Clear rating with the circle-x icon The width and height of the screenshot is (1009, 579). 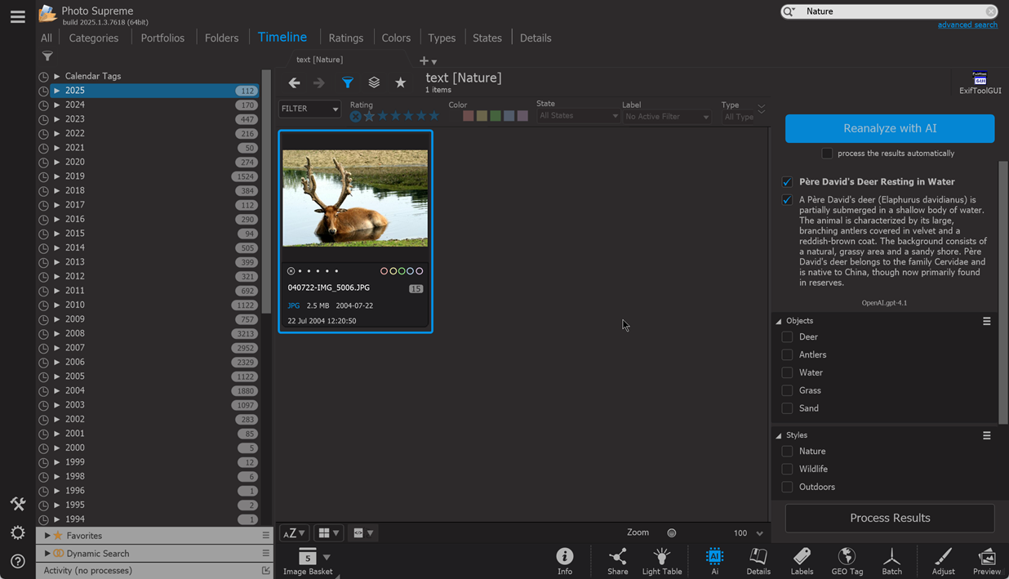point(355,116)
